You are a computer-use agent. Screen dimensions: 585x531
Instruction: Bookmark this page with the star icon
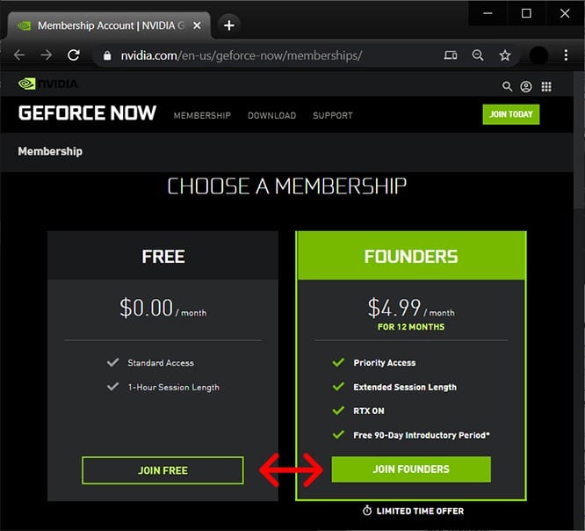pos(505,55)
